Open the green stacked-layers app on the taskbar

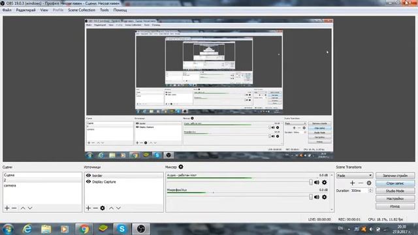(x=103, y=229)
